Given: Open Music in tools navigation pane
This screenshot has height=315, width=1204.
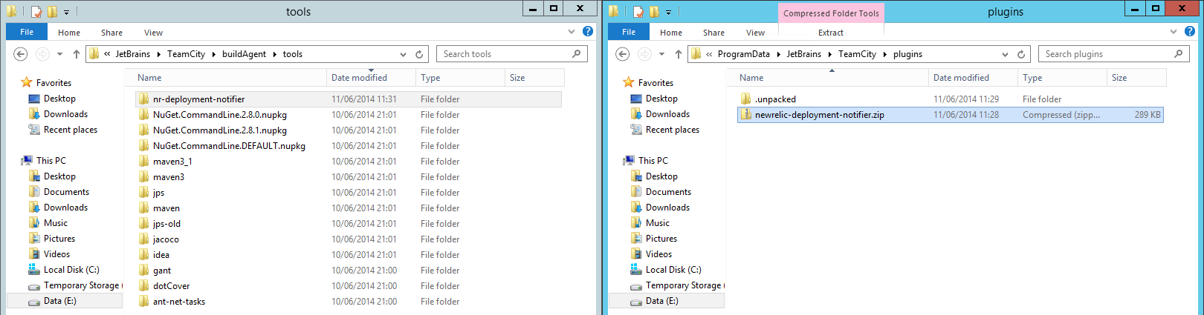Looking at the screenshot, I should click(56, 223).
